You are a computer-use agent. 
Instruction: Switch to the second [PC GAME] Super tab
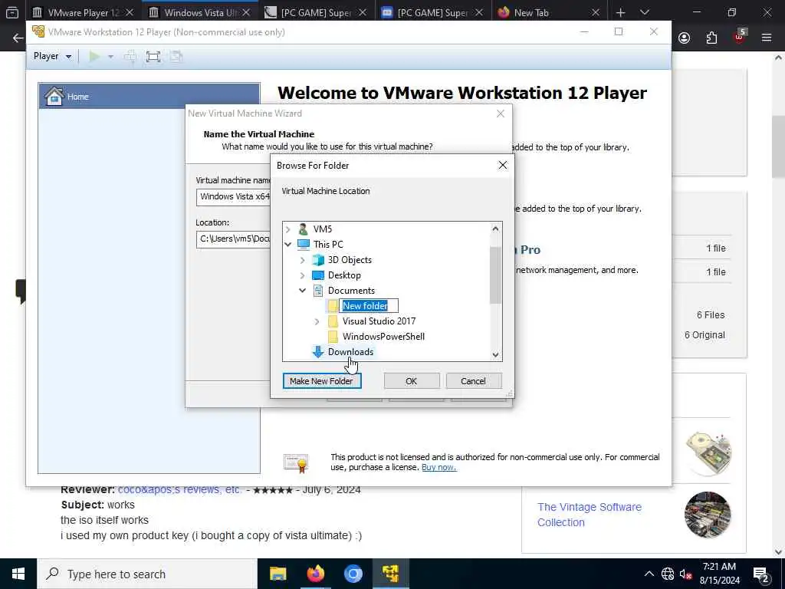(x=432, y=12)
